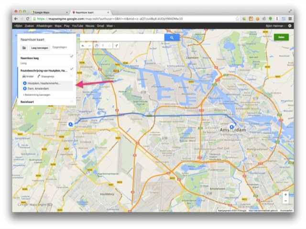Click the Routebeschrijving van Houtplein layer title

point(44,71)
